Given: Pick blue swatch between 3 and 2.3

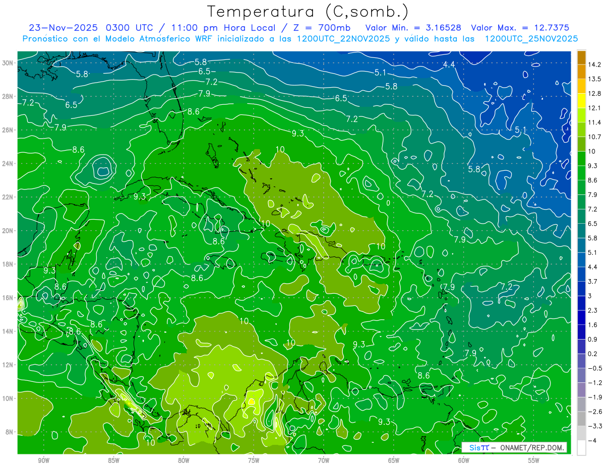Looking at the screenshot, I should (x=581, y=303).
